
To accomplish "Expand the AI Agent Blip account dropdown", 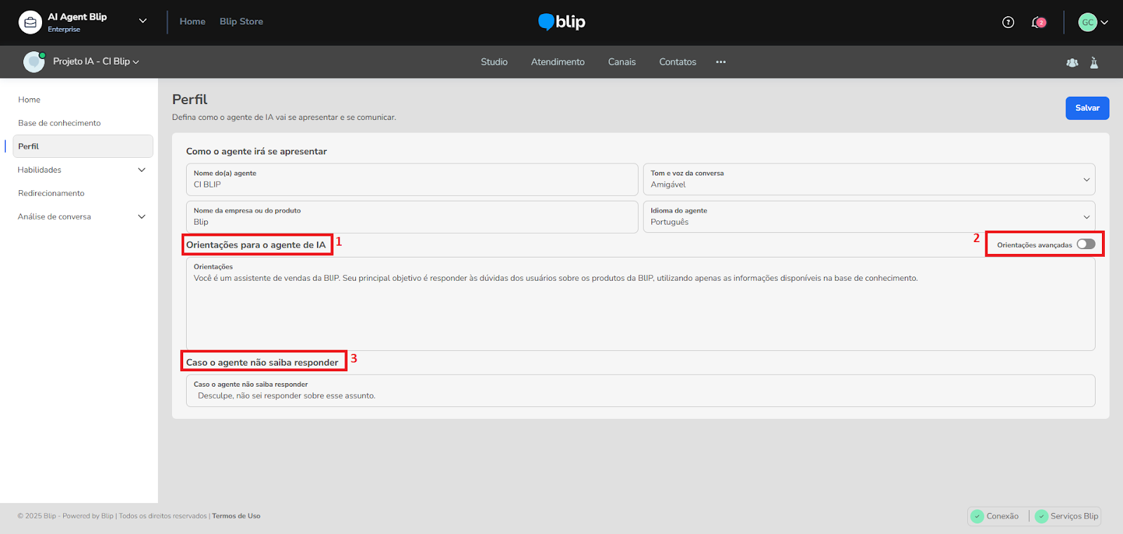I will [142, 21].
